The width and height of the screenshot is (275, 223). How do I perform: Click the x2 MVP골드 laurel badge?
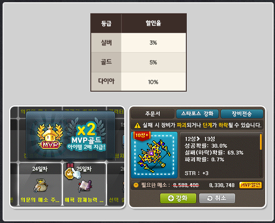86,134
